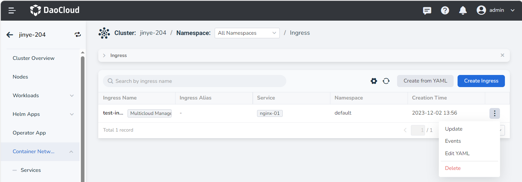522x182 pixels.
Task: Select Edit YAML from context menu
Action: coord(457,154)
